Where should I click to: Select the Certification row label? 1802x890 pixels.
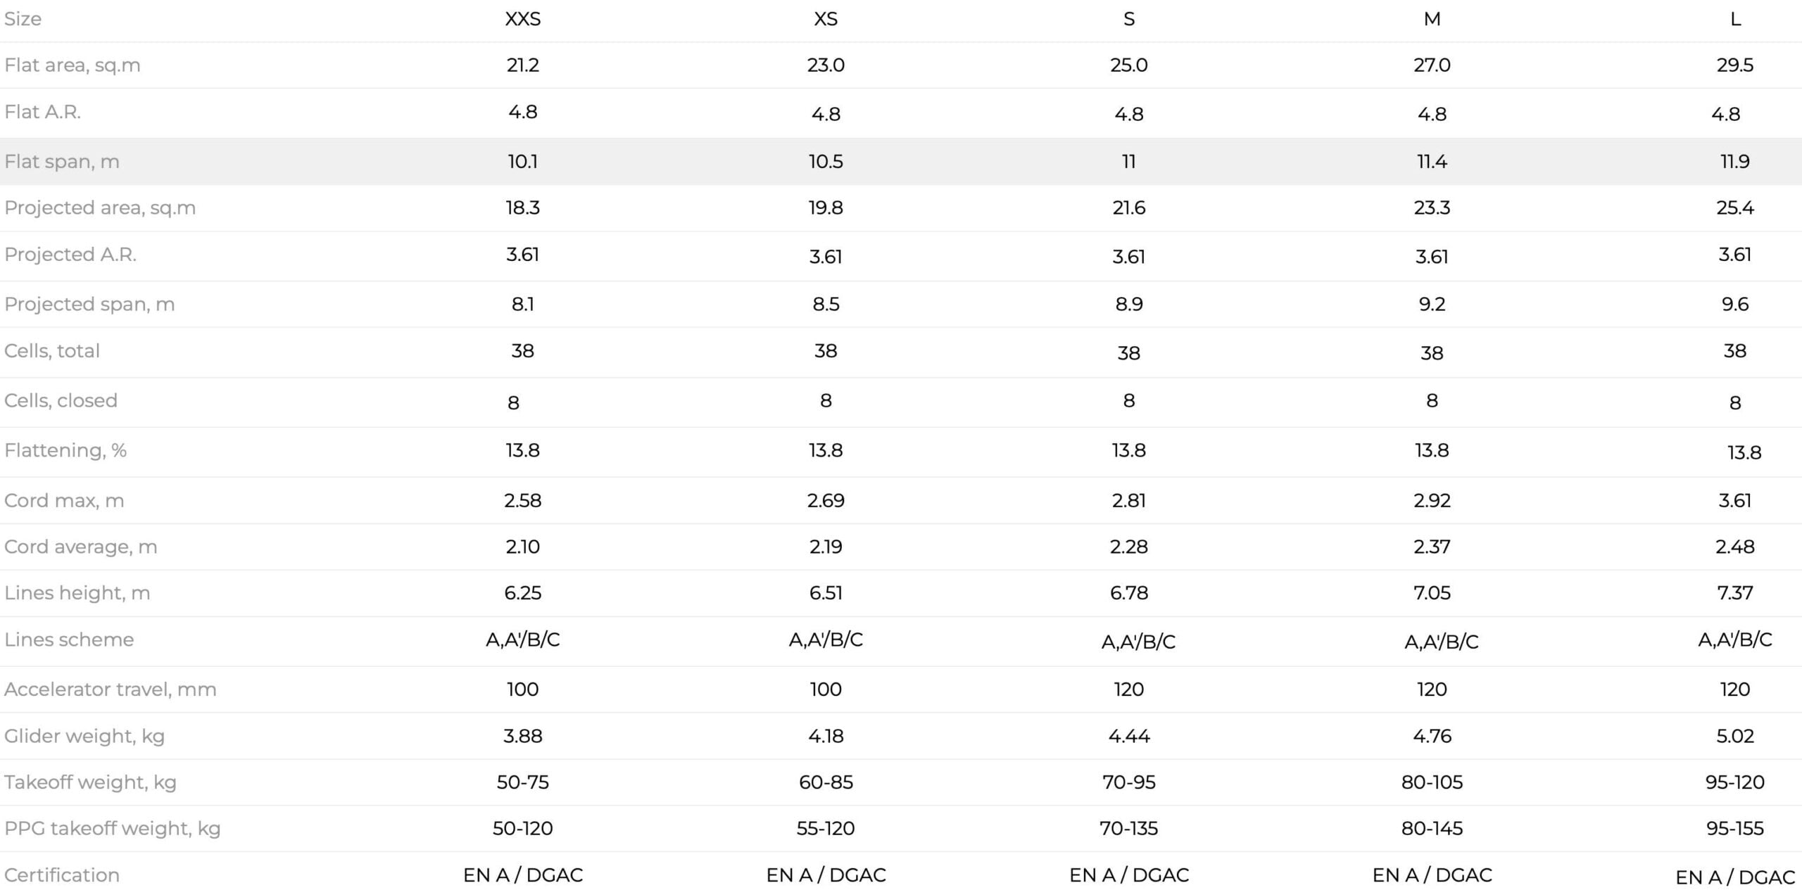point(62,875)
